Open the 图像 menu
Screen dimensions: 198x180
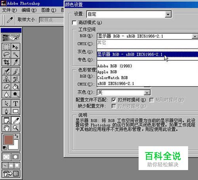click(49, 10)
